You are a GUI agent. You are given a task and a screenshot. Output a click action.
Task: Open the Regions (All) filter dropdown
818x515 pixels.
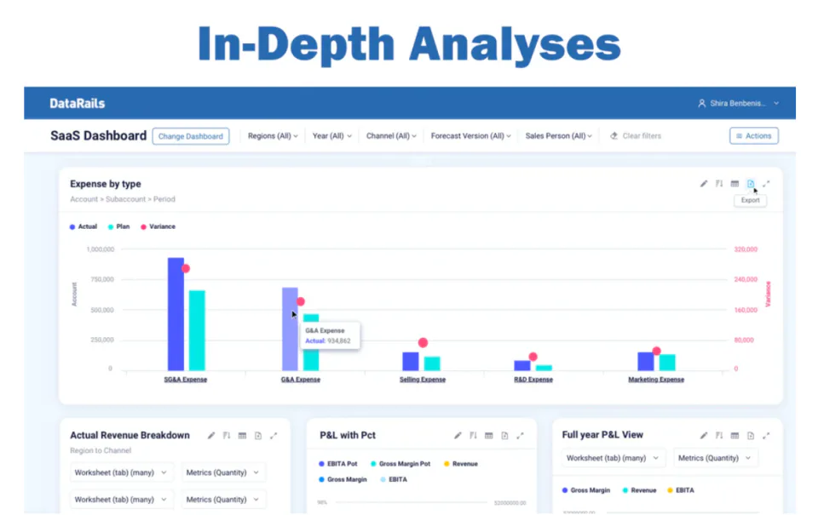[x=271, y=135]
